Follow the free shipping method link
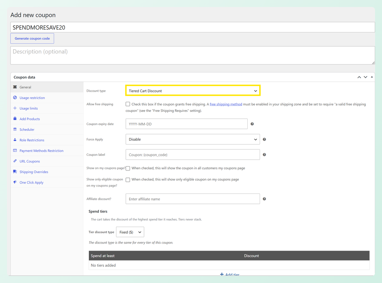This screenshot has height=283, width=382. (226, 104)
